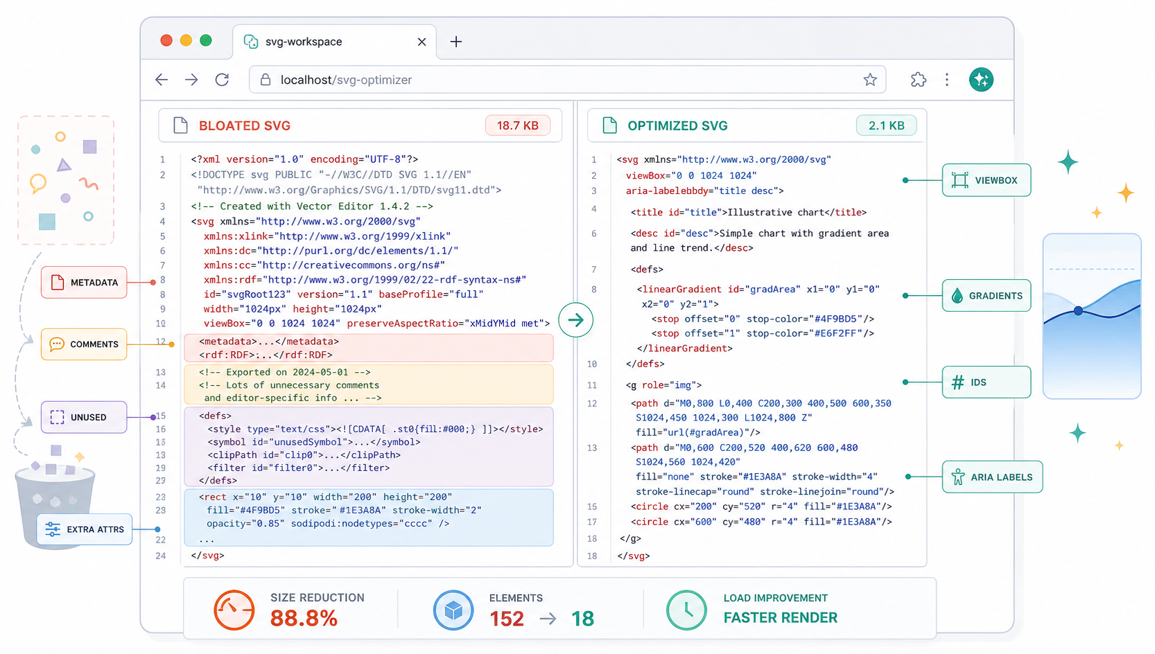Click the green convert arrow button
Screen dimensions: 1155x654
575,320
